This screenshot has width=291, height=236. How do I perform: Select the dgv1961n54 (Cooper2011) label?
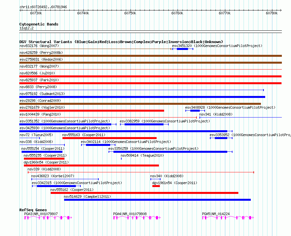pos(175,183)
